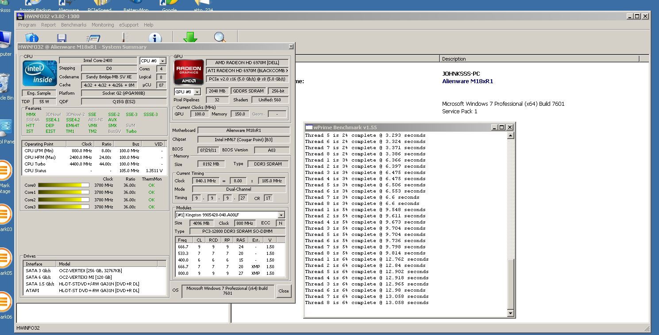Click the Core1 usage bar
The width and height of the screenshot is (659, 335).
64,193
